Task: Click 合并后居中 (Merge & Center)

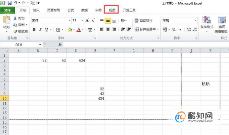Action: [145, 29]
